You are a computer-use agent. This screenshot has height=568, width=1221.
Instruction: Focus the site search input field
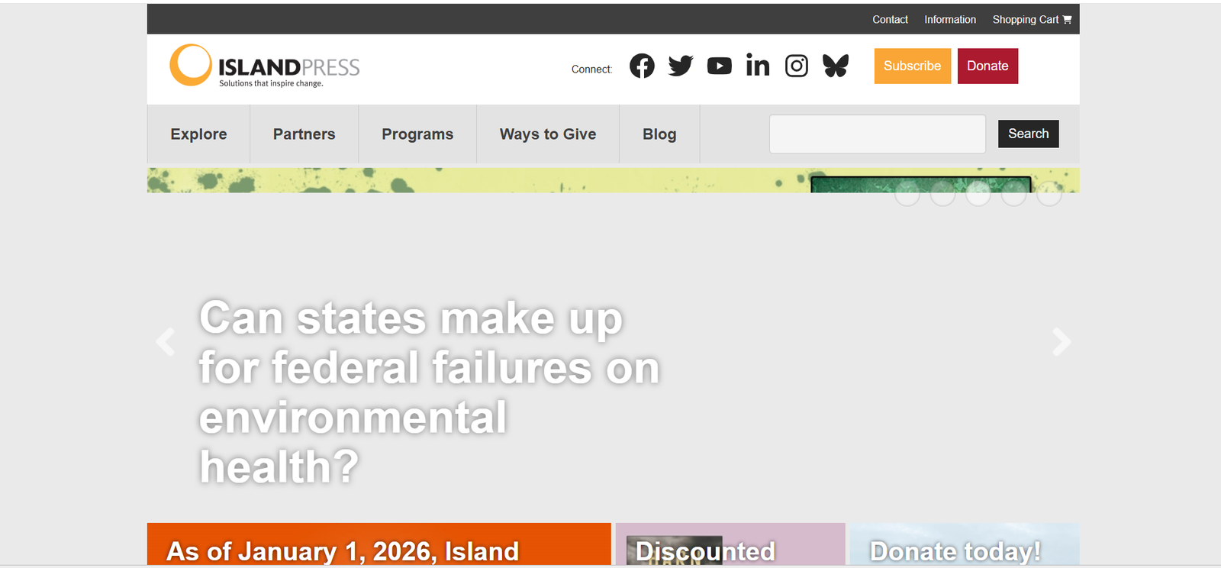tap(878, 134)
